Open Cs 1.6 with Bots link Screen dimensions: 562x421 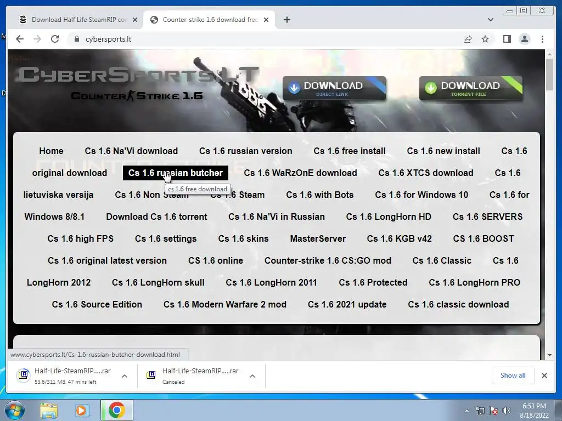pyautogui.click(x=320, y=195)
